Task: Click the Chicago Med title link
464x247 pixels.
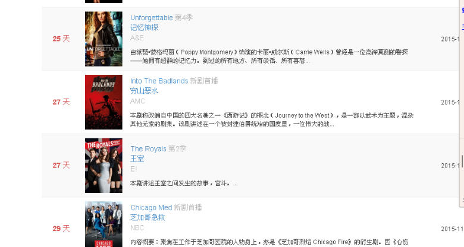Action: point(151,207)
